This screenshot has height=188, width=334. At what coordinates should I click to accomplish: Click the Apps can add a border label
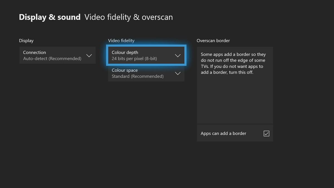(223, 133)
